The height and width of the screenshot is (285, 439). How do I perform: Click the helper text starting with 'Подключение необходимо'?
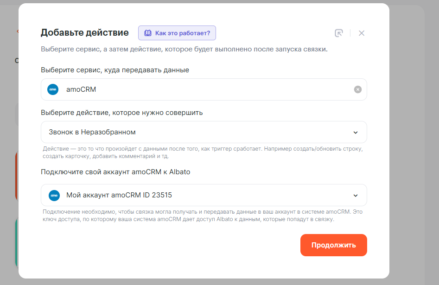coord(202,215)
